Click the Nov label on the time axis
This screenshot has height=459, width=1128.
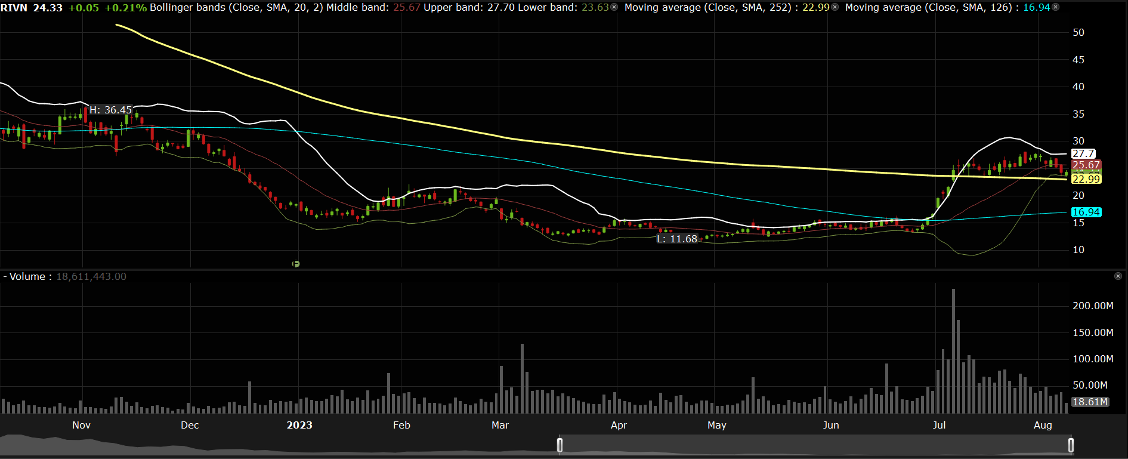pos(82,425)
